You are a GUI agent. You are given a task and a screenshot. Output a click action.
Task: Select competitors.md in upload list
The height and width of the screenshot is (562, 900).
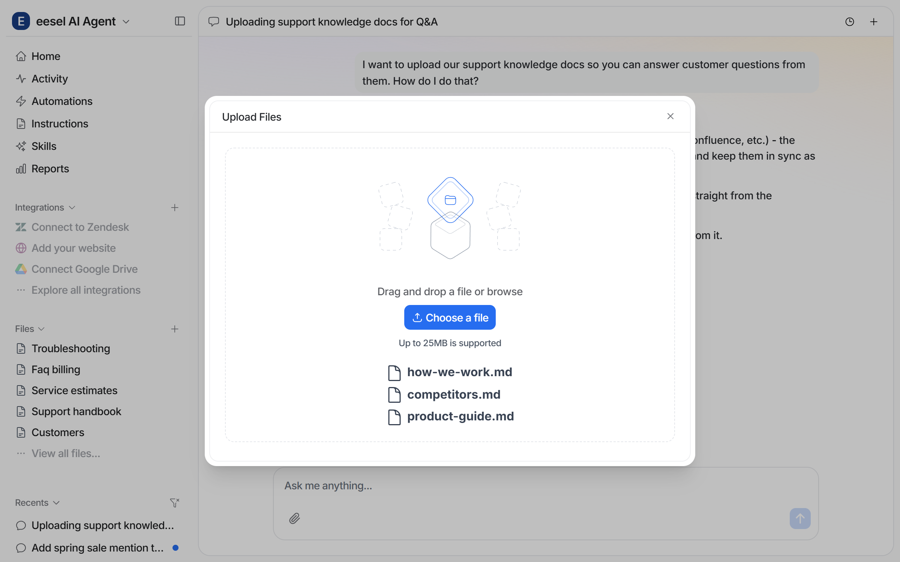tap(444, 395)
